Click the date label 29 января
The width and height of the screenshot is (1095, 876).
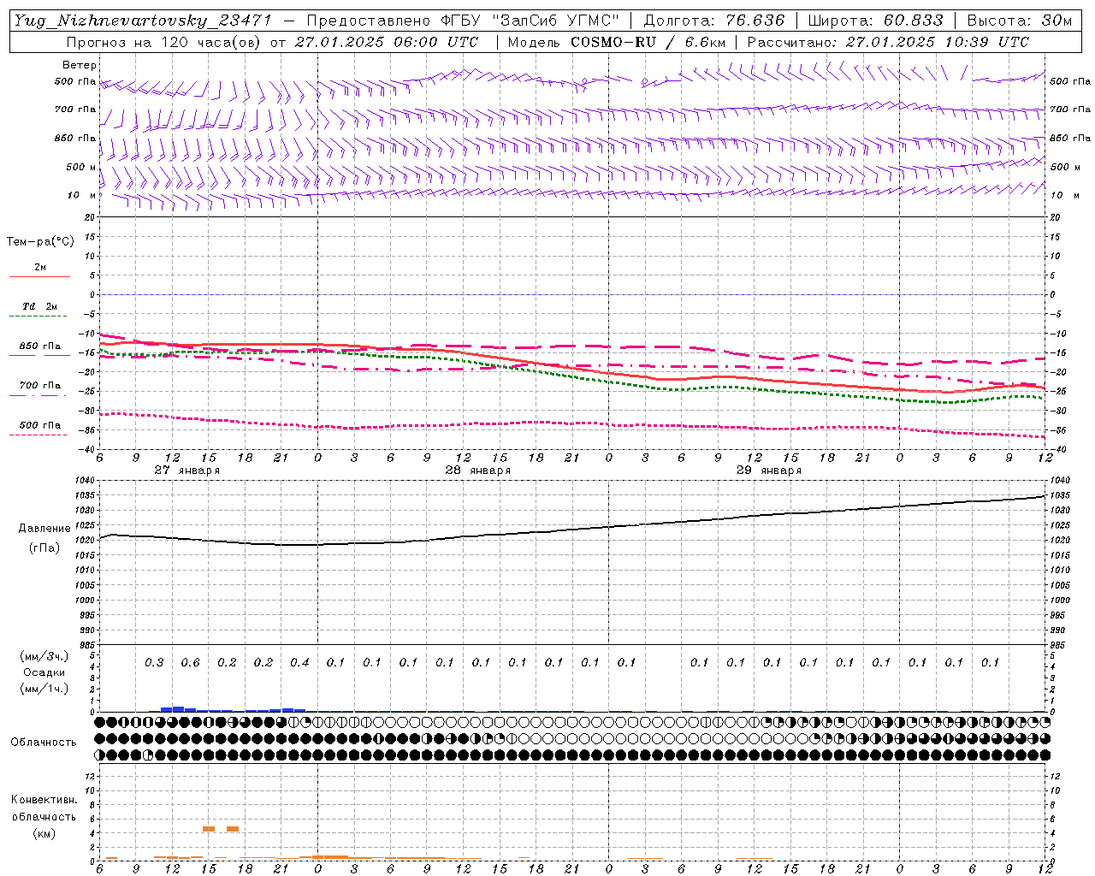(x=769, y=471)
